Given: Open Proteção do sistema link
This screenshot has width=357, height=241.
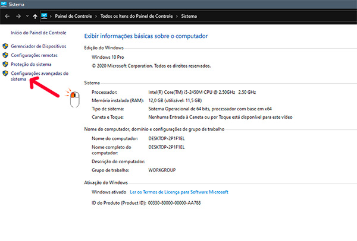Looking at the screenshot, I should [x=31, y=65].
